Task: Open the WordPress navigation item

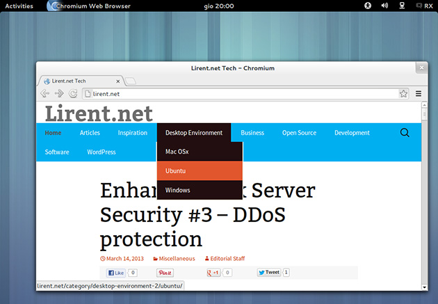Action: point(102,152)
